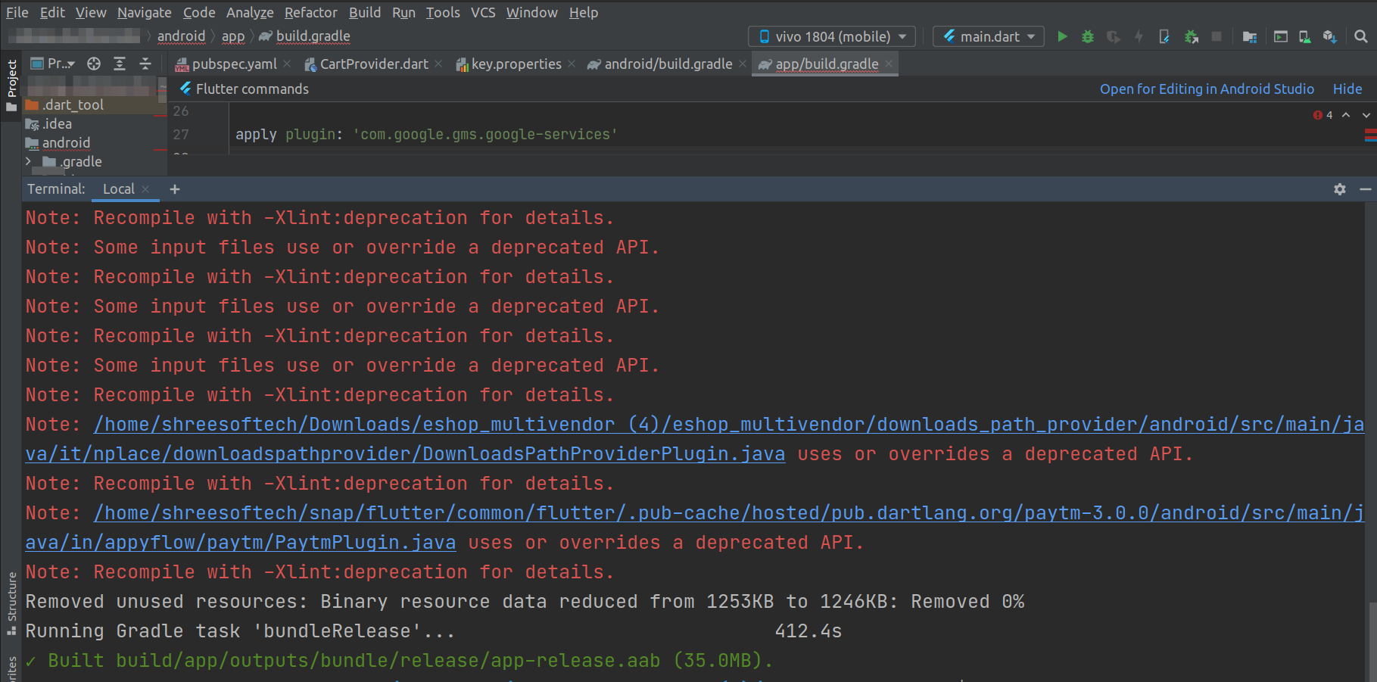The image size is (1377, 682).
Task: Click the terminal vertical scrollbar
Action: click(1371, 640)
